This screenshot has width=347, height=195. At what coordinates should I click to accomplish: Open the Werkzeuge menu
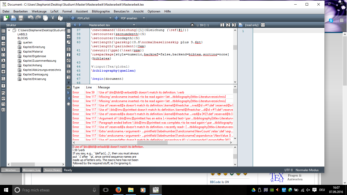tap(39, 11)
